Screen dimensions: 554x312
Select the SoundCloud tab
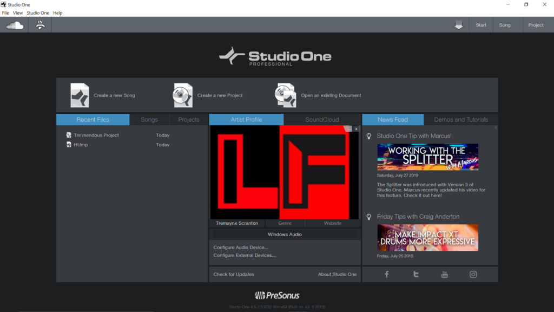tap(322, 120)
